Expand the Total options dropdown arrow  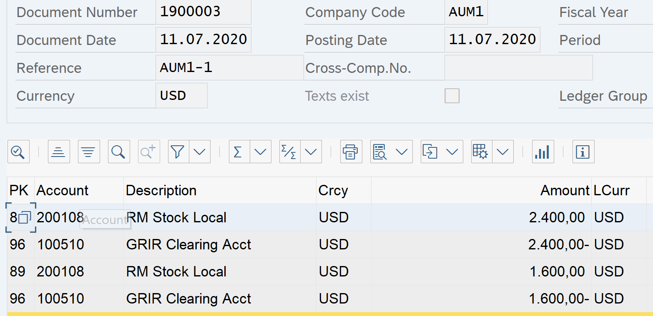[261, 152]
